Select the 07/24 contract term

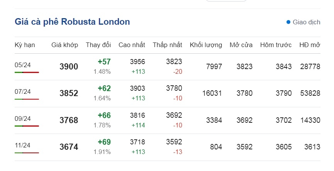coord(22,91)
